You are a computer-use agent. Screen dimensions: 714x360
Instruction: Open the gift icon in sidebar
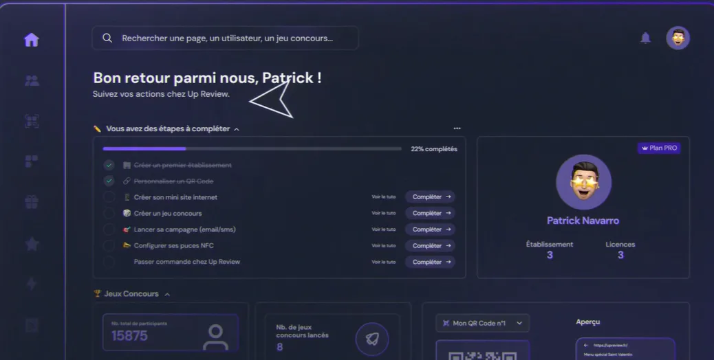point(32,201)
